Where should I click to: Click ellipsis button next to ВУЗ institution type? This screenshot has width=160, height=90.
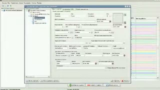79,27
